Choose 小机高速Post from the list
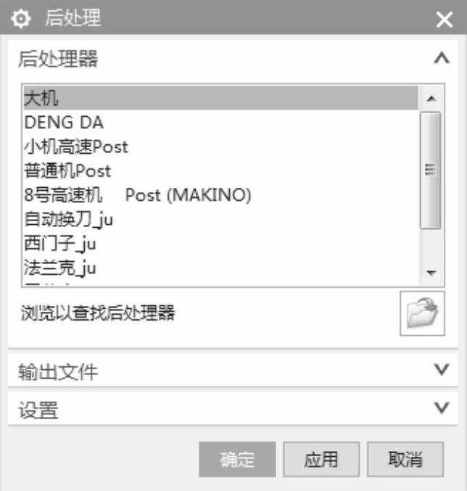This screenshot has height=491, width=467. (x=221, y=147)
